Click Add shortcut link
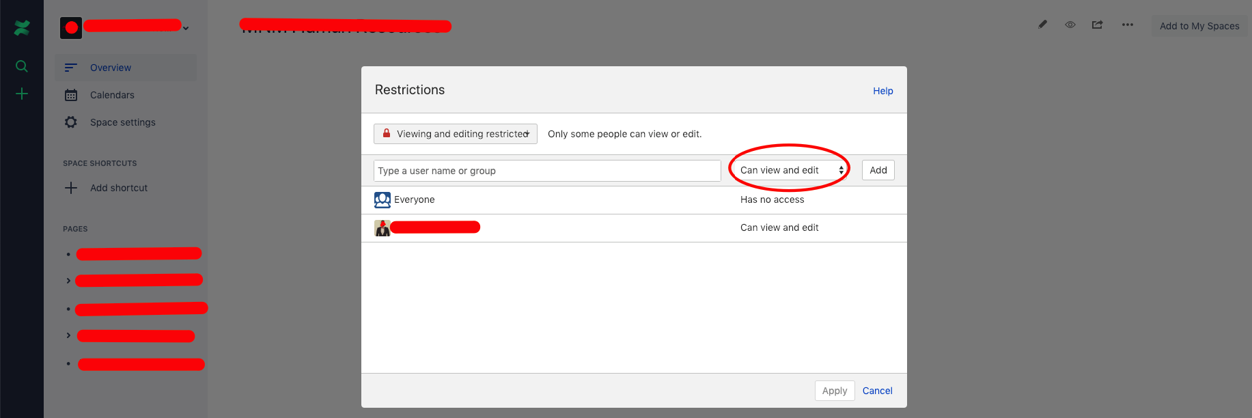 click(x=119, y=188)
